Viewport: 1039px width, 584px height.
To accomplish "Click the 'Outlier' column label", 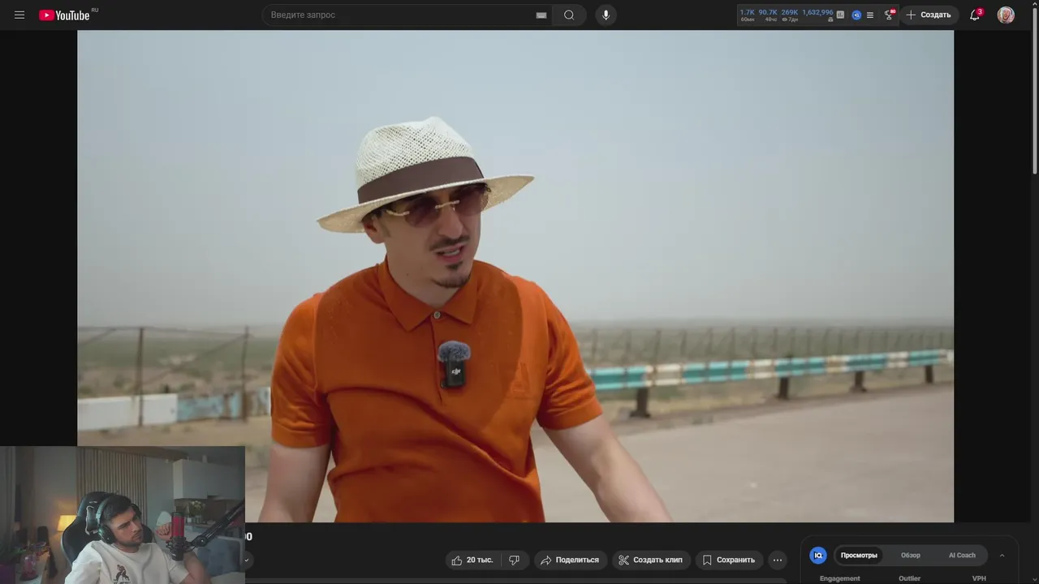I will (910, 578).
